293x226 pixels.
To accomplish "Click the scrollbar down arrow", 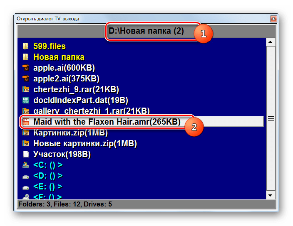I will point(271,195).
